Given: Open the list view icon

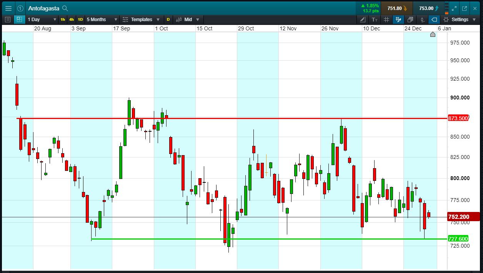Looking at the screenshot, I should pos(8,19).
